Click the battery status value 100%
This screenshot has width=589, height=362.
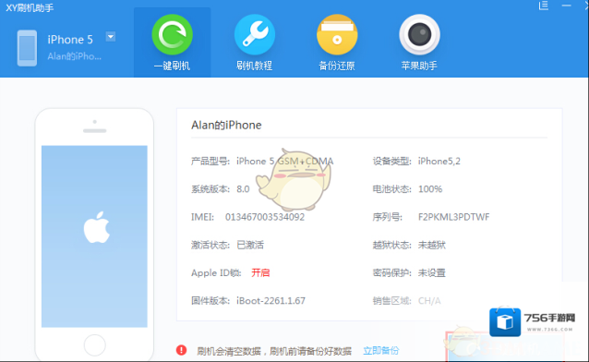(x=430, y=189)
